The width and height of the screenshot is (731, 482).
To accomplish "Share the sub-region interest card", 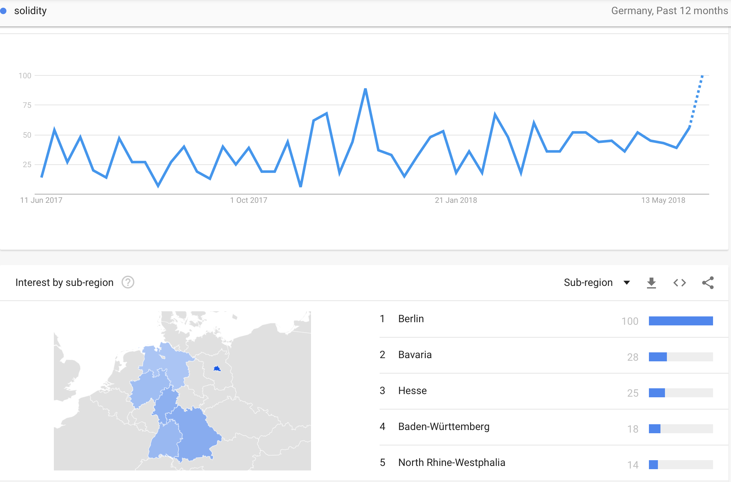I will click(x=708, y=283).
